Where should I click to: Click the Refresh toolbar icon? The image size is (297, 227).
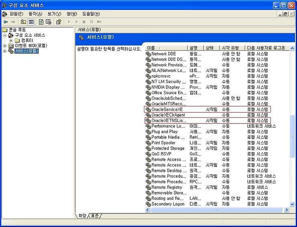(41, 22)
